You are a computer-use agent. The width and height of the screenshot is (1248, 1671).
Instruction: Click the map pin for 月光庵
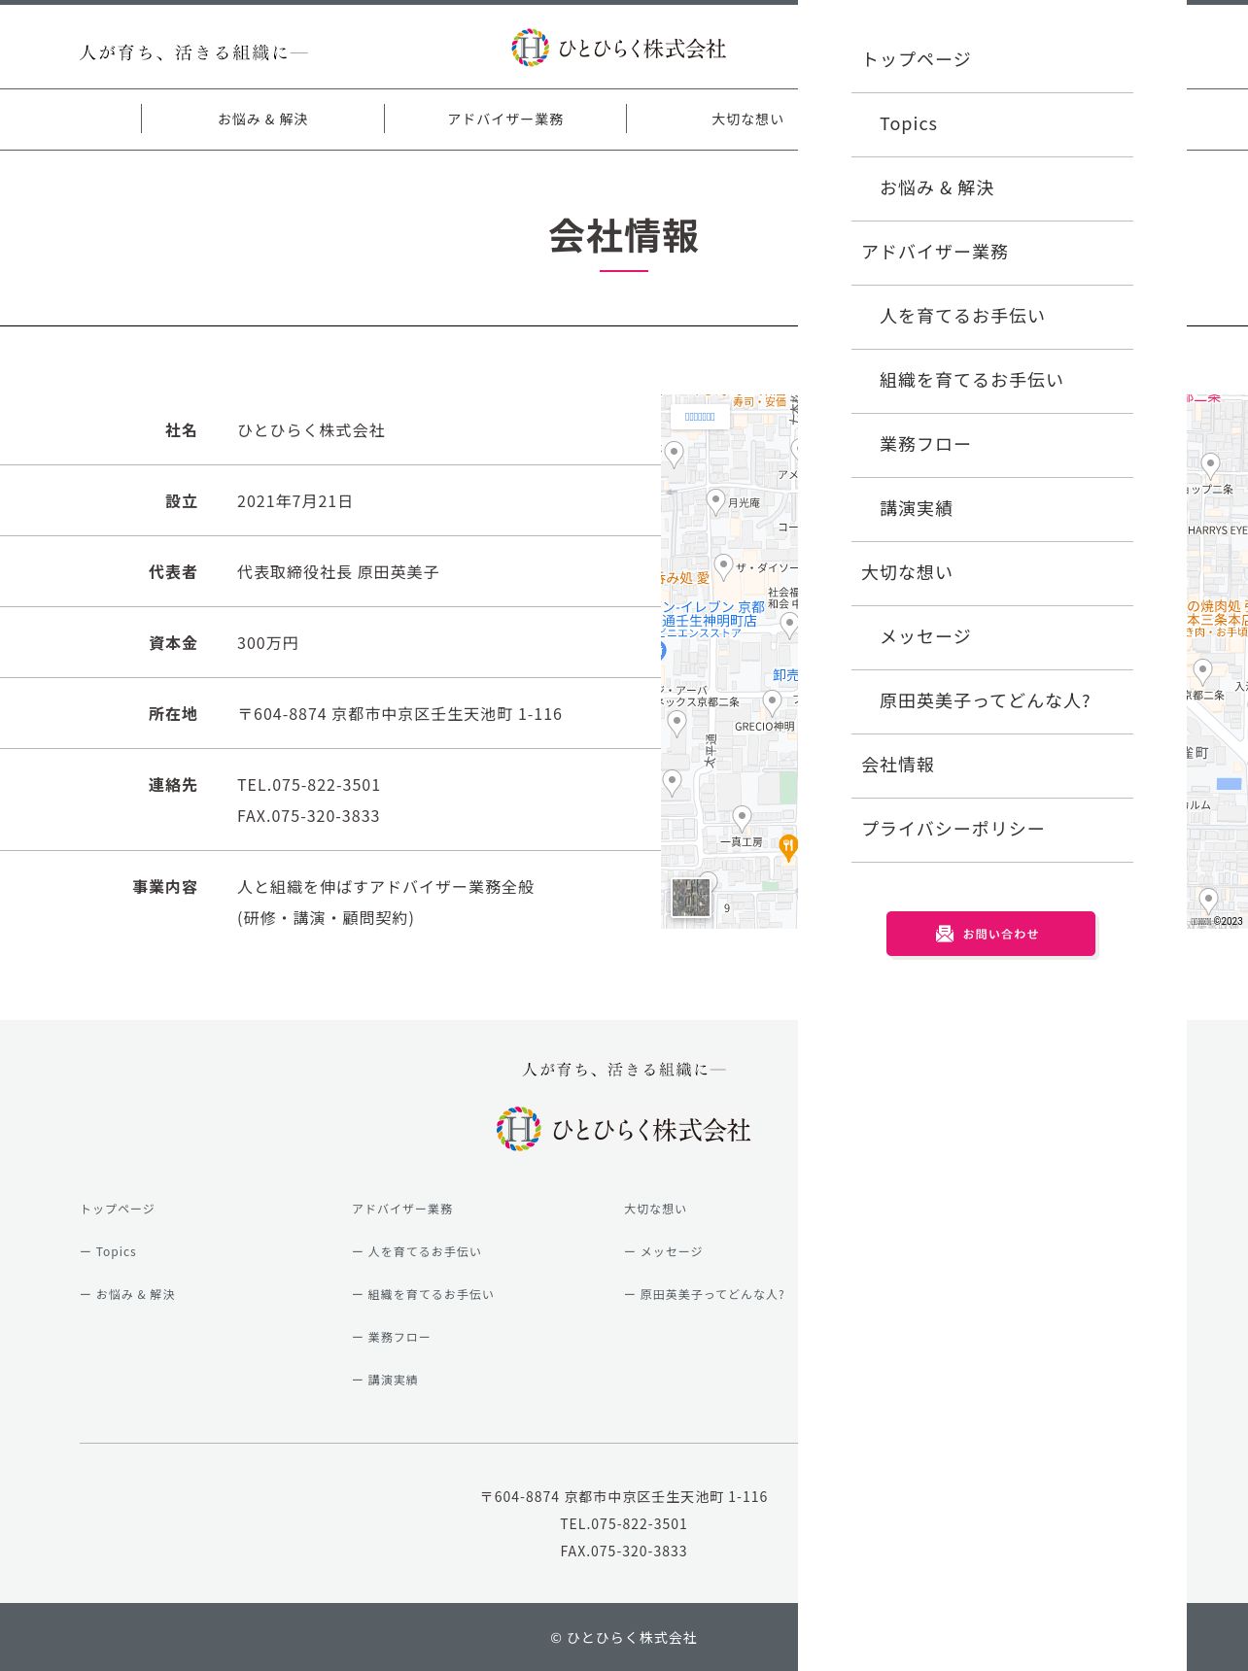pyautogui.click(x=715, y=500)
